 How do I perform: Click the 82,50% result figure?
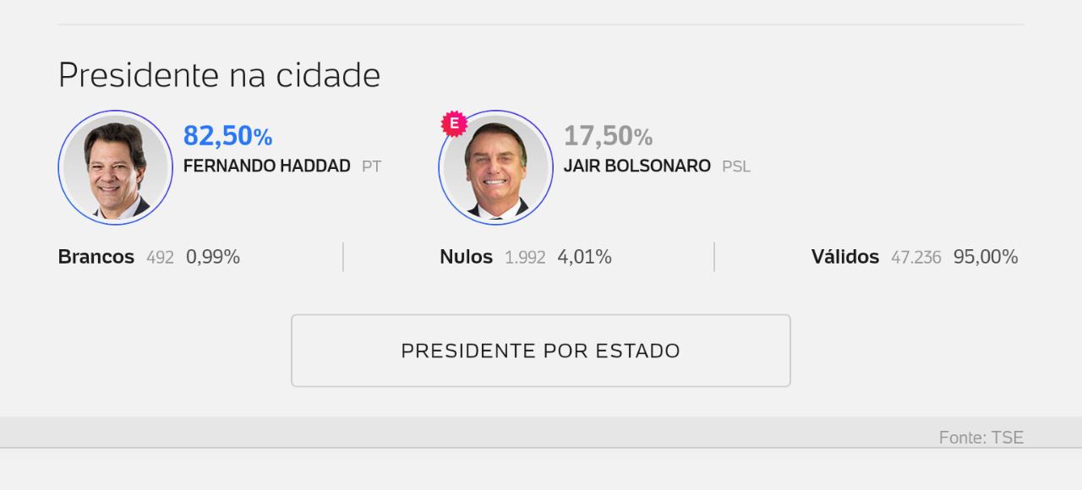click(x=227, y=136)
